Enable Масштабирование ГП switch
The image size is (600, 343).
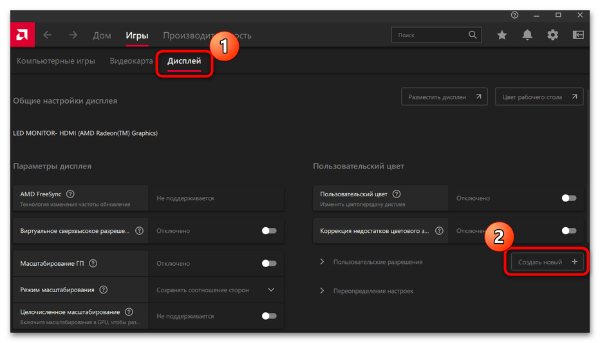(269, 263)
